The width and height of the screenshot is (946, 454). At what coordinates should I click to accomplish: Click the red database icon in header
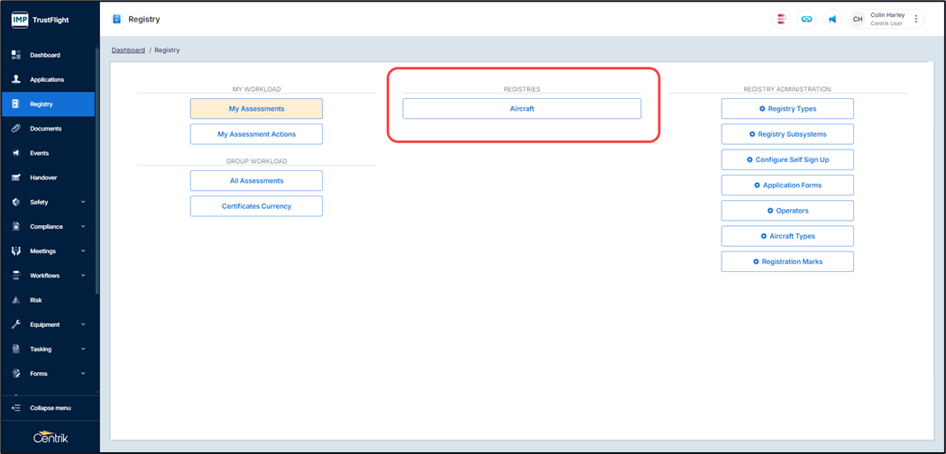click(781, 19)
